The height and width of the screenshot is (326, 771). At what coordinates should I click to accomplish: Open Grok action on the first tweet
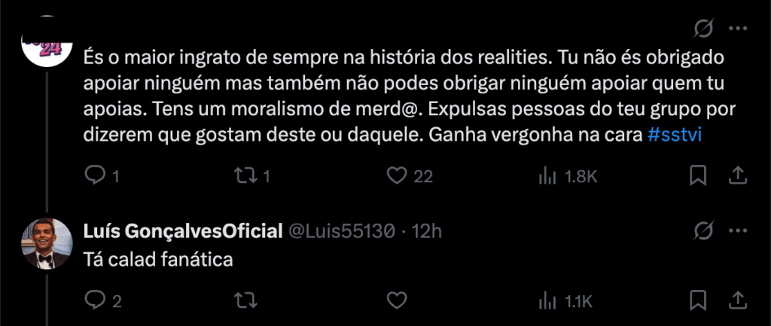point(704,29)
